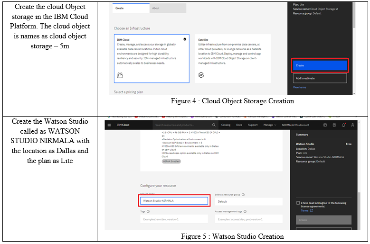Open the IBM Cloud Shell icon

(325, 125)
